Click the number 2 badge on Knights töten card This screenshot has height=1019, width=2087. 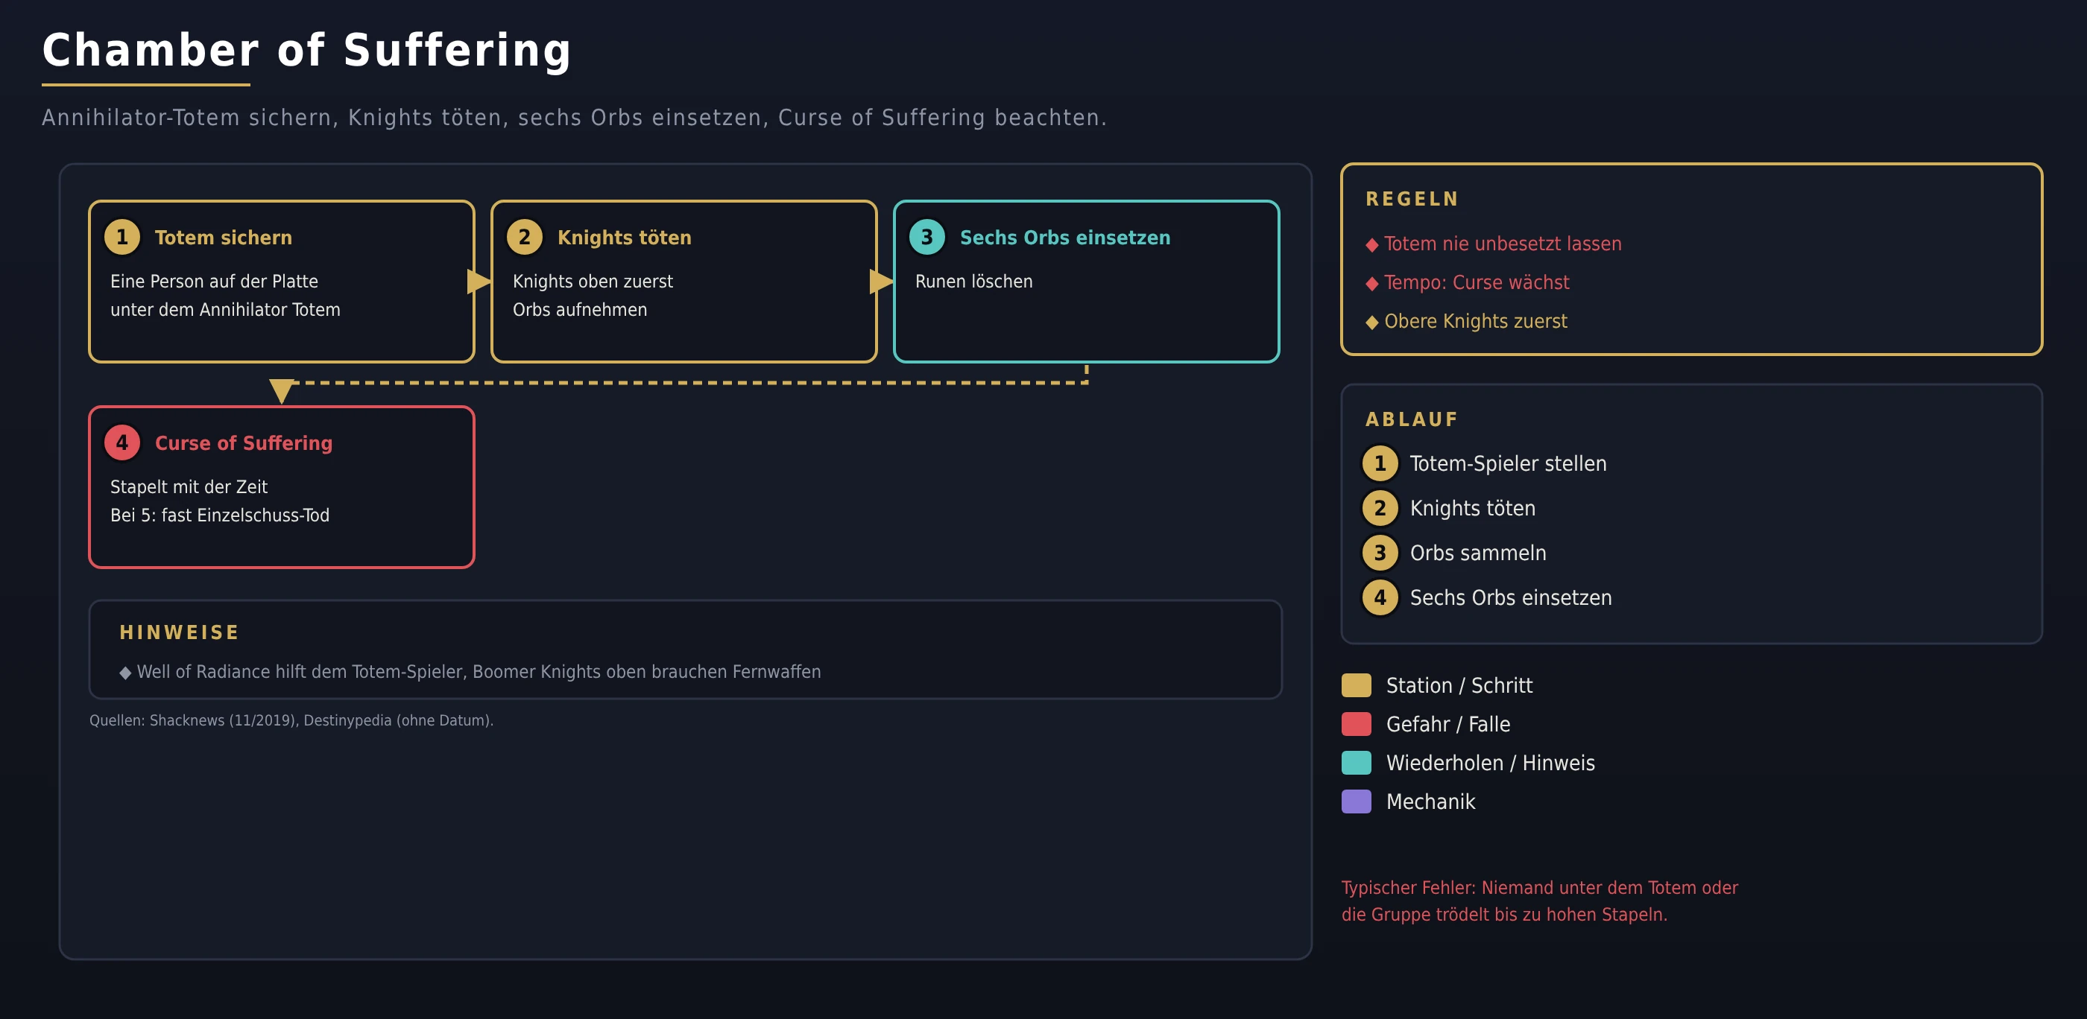tap(524, 237)
